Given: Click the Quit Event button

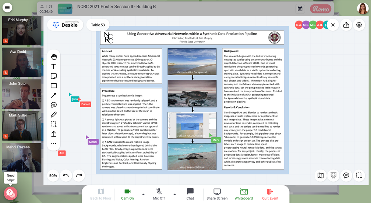Looking at the screenshot, I should [270, 194].
